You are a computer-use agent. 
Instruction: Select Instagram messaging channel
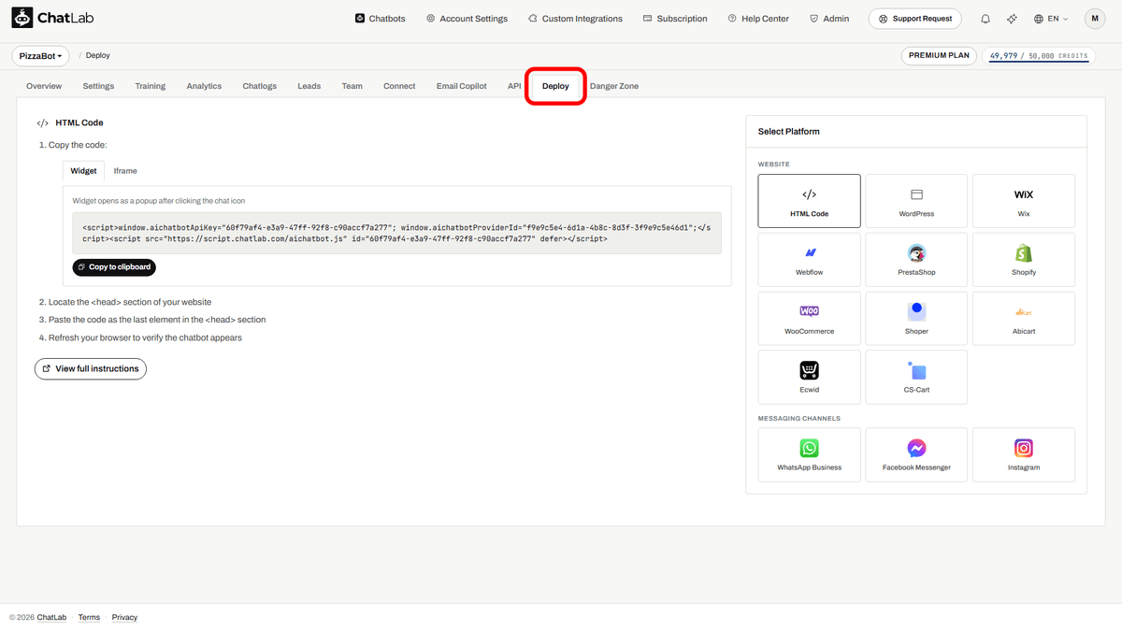tap(1024, 455)
